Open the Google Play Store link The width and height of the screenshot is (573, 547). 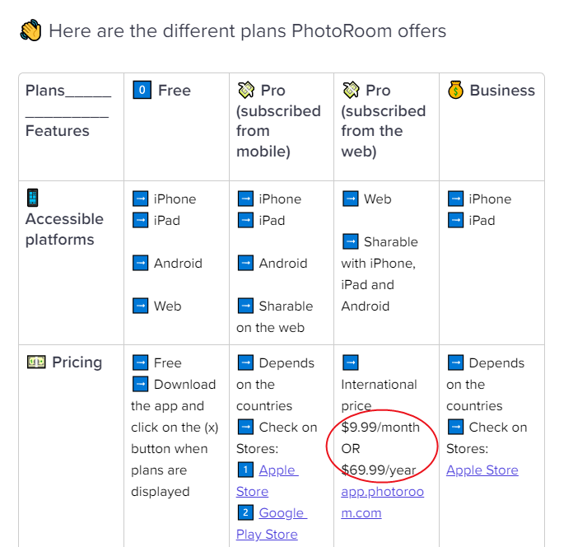[272, 523]
